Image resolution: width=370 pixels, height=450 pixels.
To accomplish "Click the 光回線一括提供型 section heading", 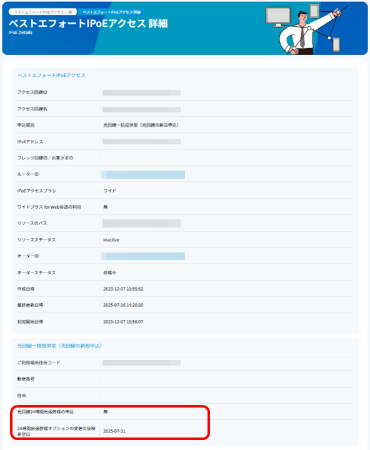I will click(x=59, y=346).
